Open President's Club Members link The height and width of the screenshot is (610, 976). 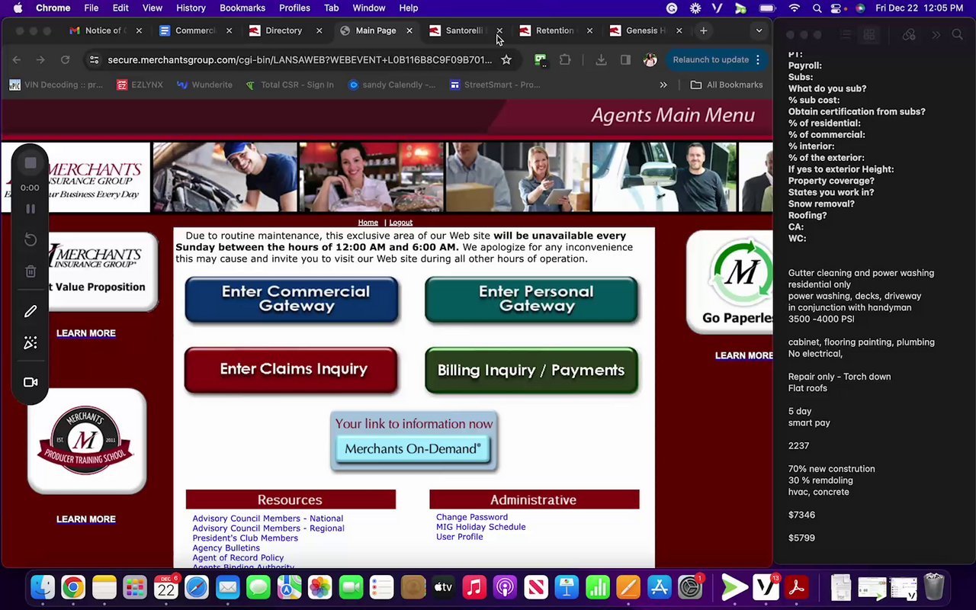pyautogui.click(x=245, y=538)
